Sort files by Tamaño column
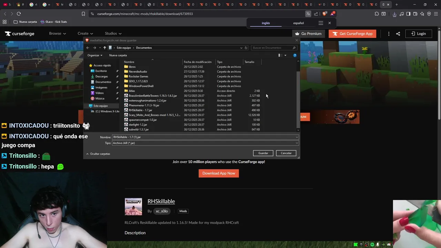Screen dimensions: 441x248 coord(252,62)
